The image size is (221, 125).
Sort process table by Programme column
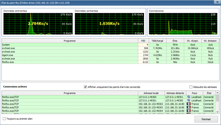[70, 41]
